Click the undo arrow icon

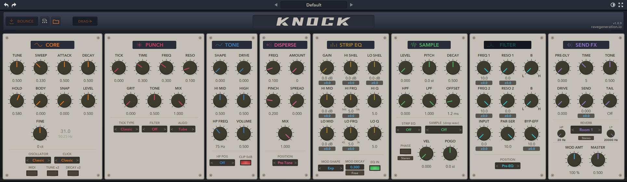pyautogui.click(x=6, y=5)
